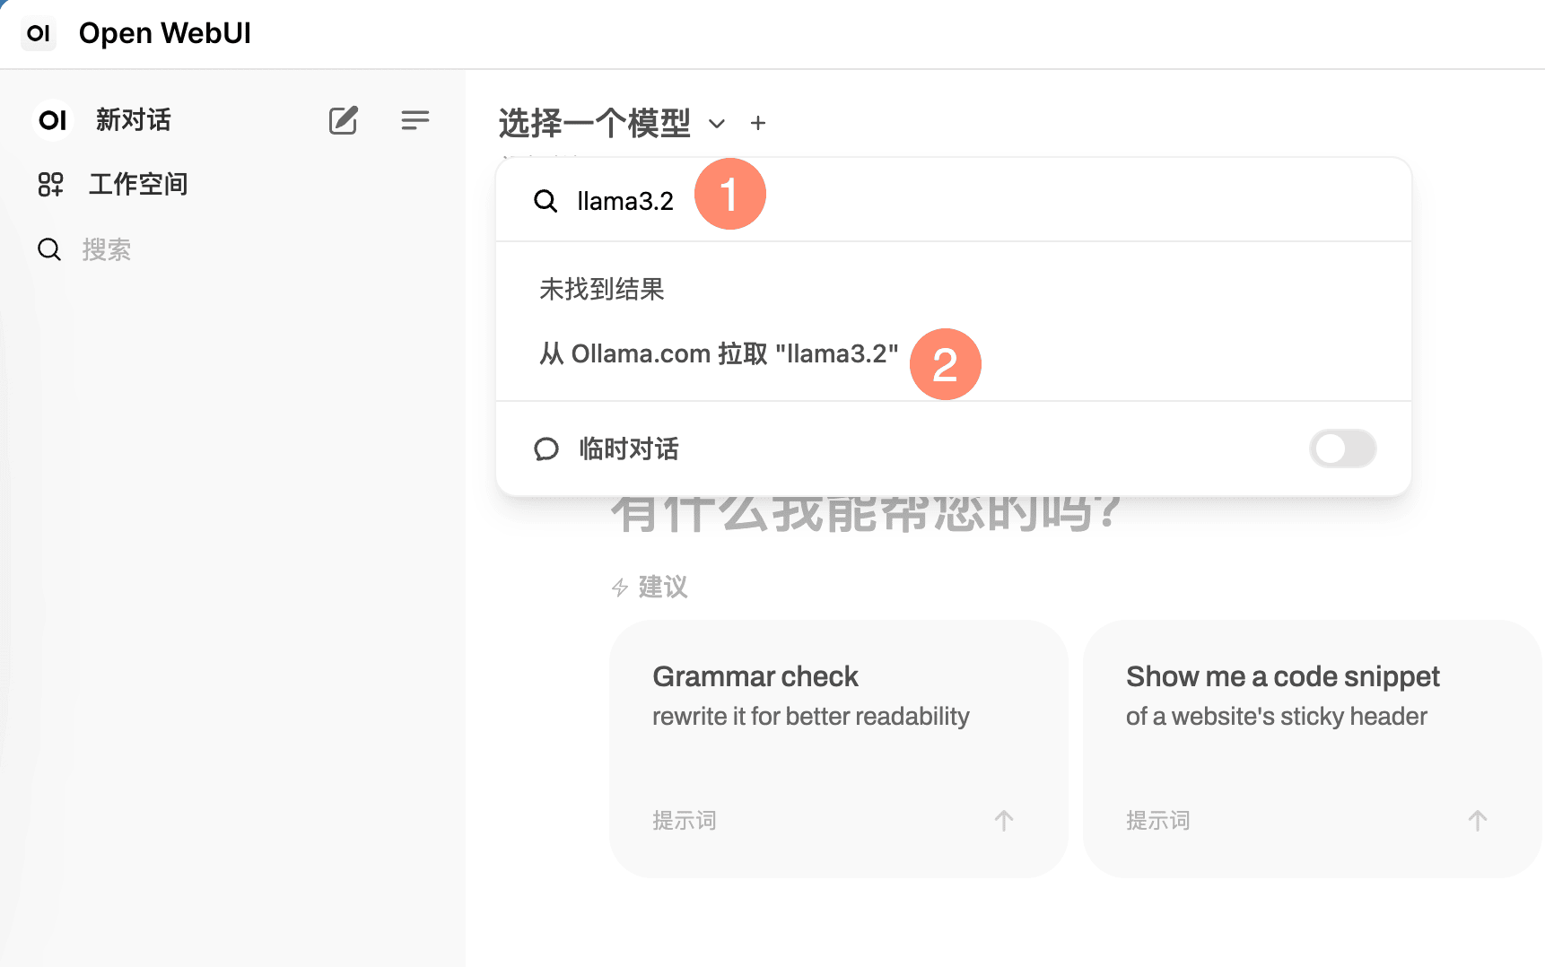This screenshot has width=1545, height=967.
Task: Click the llama3.2 model search input field
Action: pyautogui.click(x=625, y=201)
